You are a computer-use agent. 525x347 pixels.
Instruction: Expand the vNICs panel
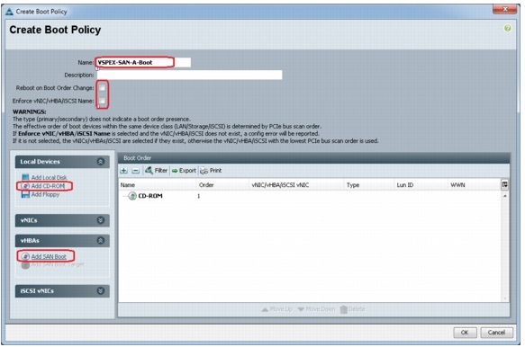(x=101, y=220)
